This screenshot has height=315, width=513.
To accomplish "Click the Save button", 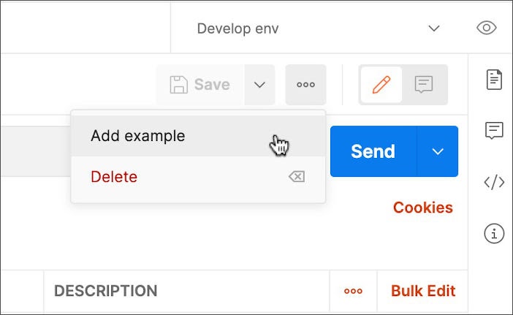I will pyautogui.click(x=200, y=85).
